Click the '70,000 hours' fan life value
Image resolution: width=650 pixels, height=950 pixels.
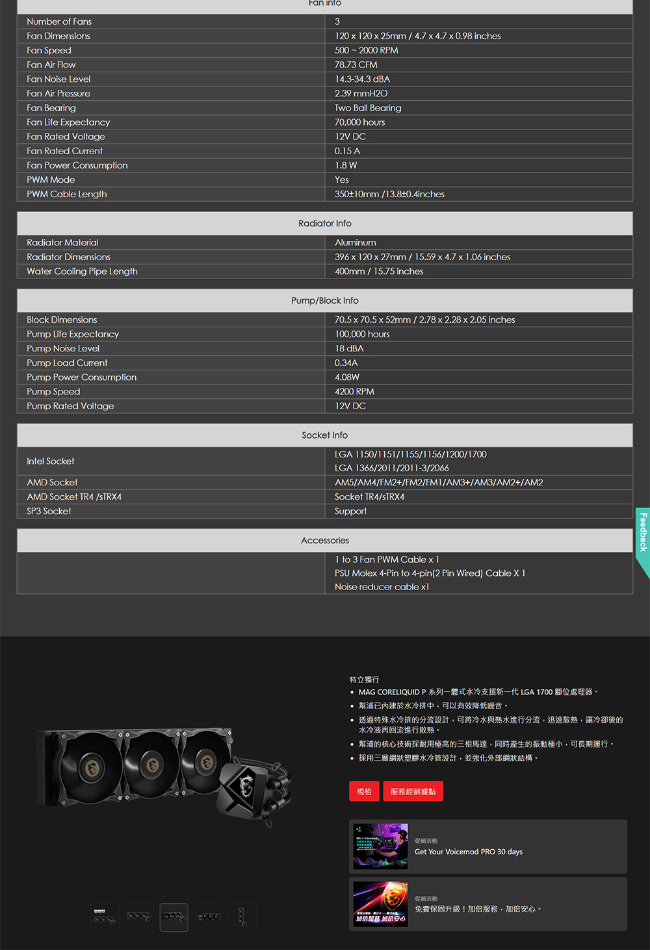pyautogui.click(x=360, y=122)
